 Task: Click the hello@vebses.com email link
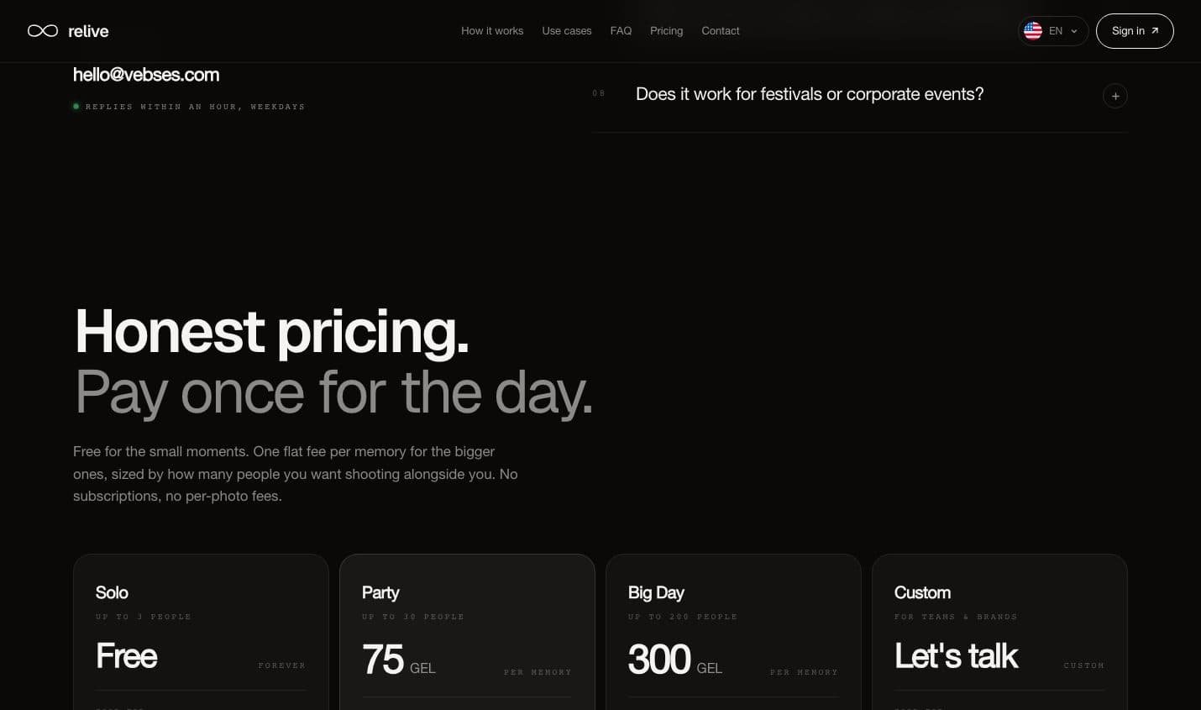pyautogui.click(x=146, y=75)
